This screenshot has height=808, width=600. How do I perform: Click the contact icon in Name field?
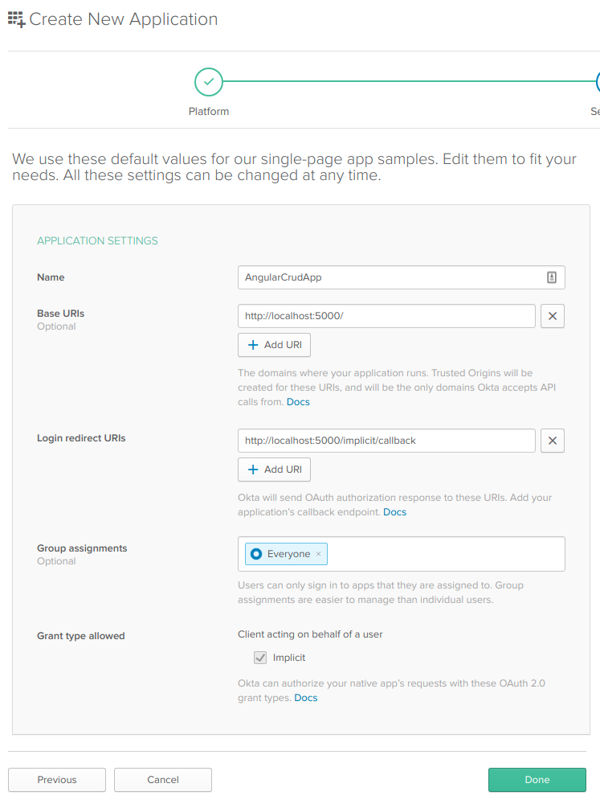coord(552,277)
